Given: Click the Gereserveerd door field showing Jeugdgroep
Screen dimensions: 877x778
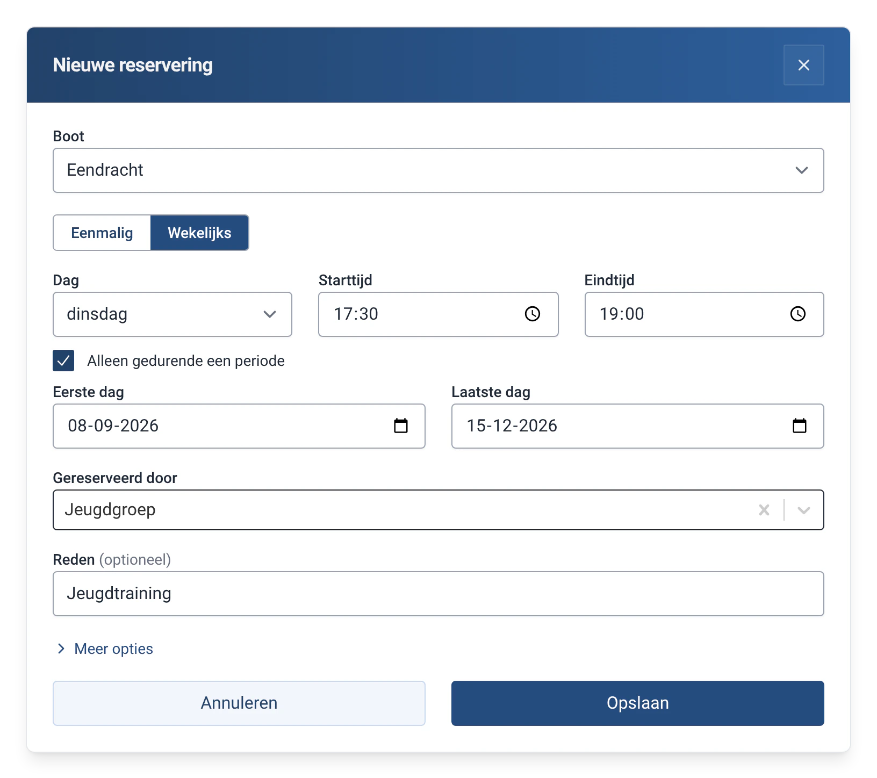Looking at the screenshot, I should tap(438, 510).
